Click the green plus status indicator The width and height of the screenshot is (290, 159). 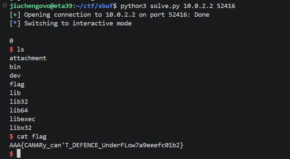click(15, 15)
